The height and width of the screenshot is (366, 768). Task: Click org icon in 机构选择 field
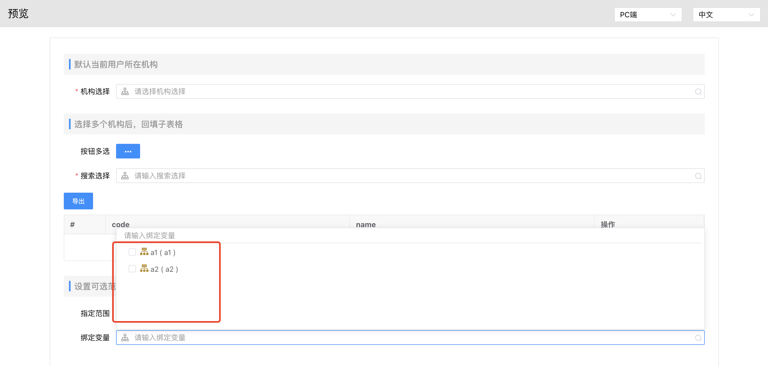pos(125,91)
